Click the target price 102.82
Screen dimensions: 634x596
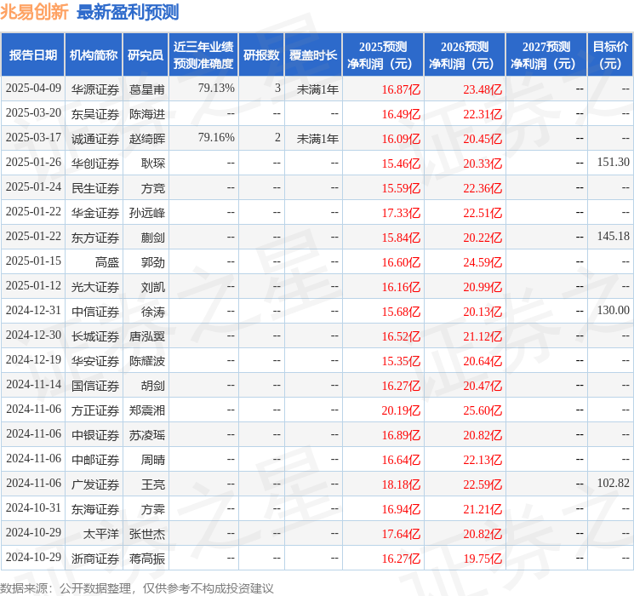click(x=614, y=483)
